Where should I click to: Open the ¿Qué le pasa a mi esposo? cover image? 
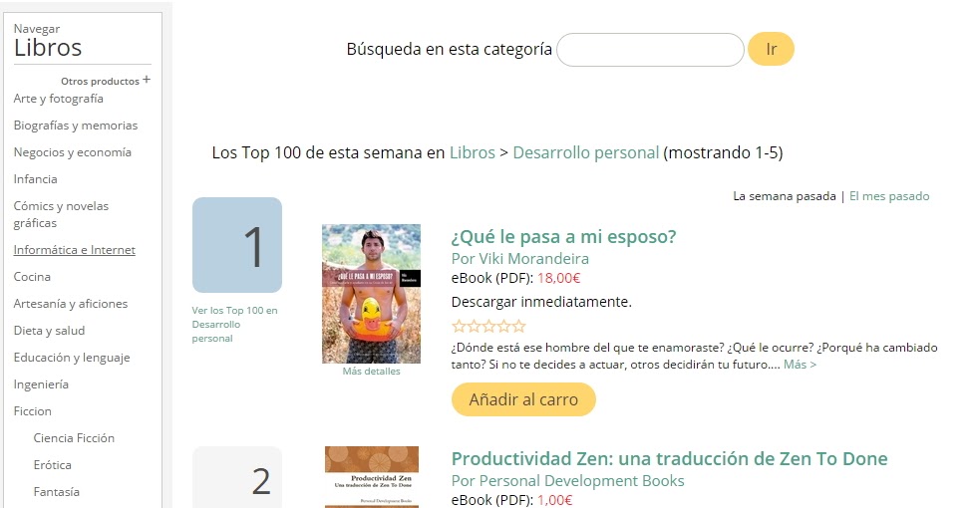pos(371,294)
